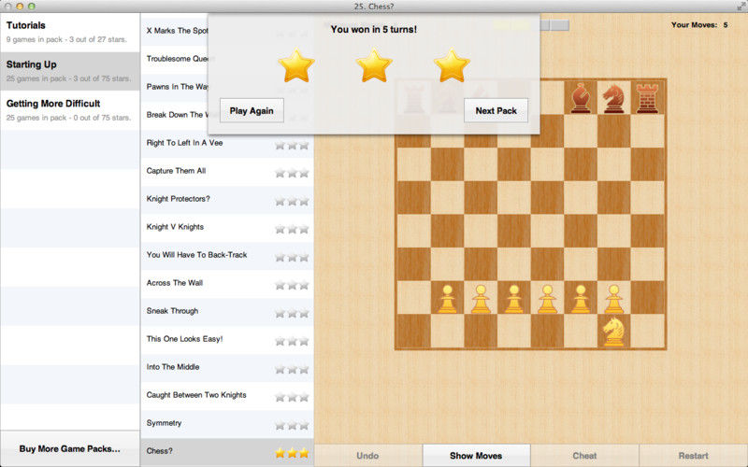Click the gold stars beside Chess? level
748x467 pixels.
(292, 453)
